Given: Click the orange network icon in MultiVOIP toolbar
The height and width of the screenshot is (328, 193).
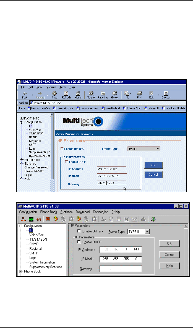Looking at the screenshot, I should [x=23, y=219].
